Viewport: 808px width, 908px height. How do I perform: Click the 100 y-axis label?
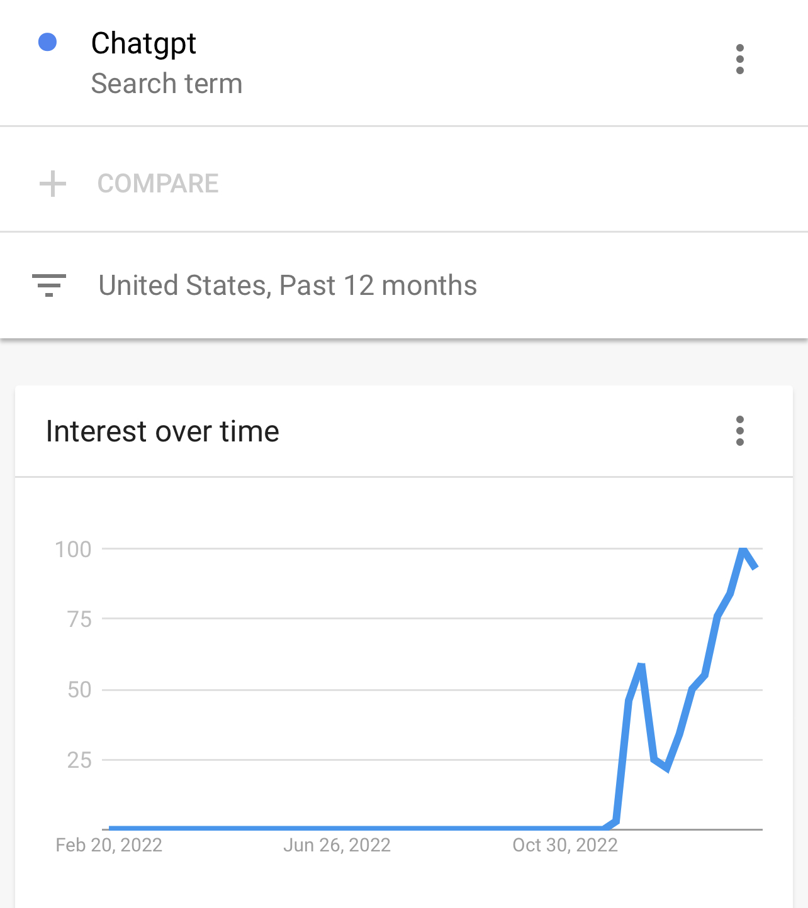click(x=74, y=550)
